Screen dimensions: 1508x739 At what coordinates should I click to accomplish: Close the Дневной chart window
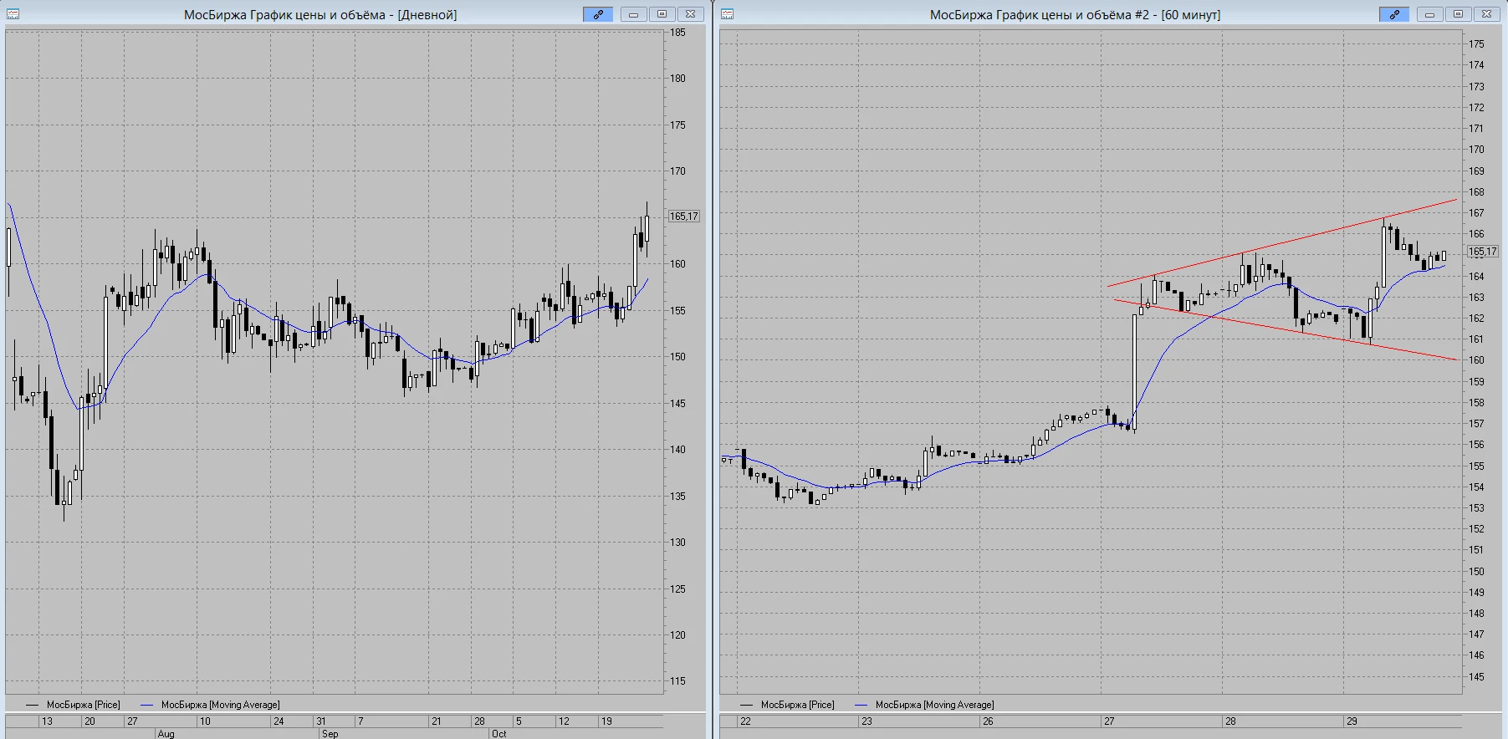(690, 14)
